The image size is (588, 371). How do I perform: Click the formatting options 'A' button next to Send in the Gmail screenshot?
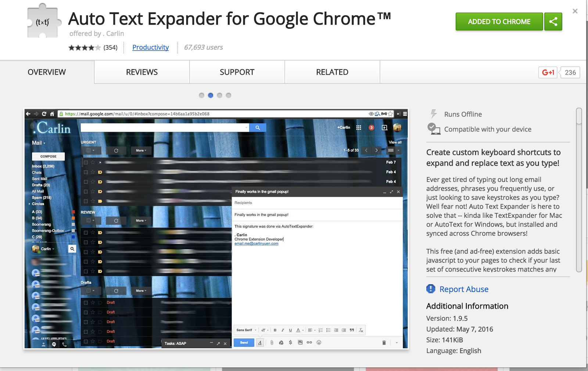[x=260, y=342]
